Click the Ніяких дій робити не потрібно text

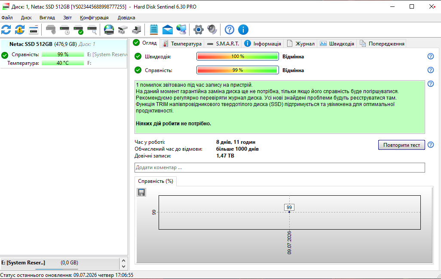pyautogui.click(x=173, y=124)
